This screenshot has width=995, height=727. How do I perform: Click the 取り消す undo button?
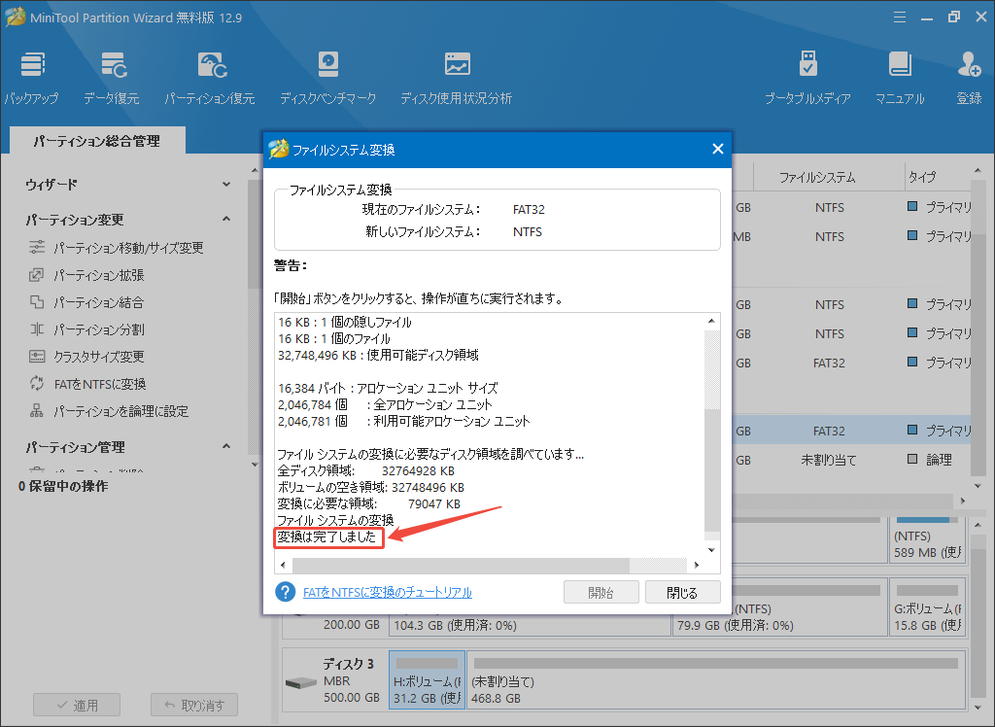[194, 705]
